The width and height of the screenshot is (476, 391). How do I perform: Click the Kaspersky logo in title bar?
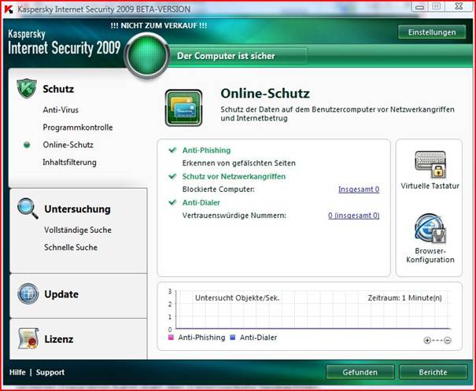click(9, 9)
